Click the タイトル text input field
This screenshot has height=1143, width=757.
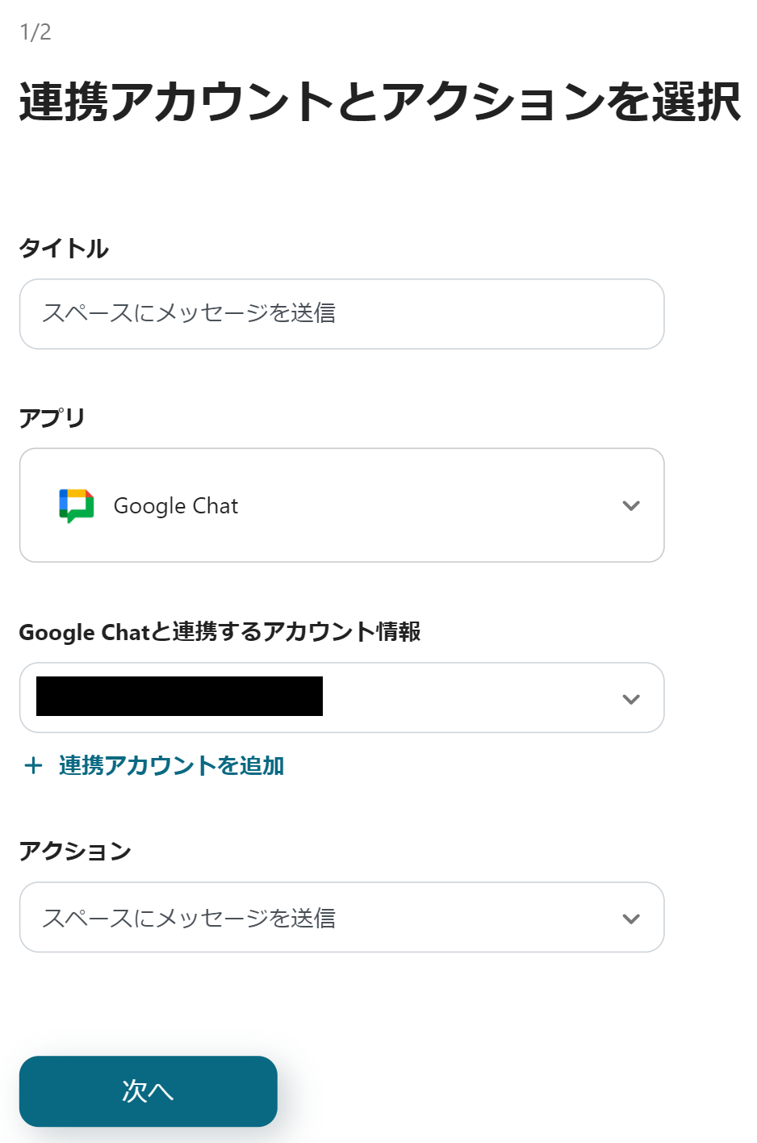pyautogui.click(x=341, y=314)
